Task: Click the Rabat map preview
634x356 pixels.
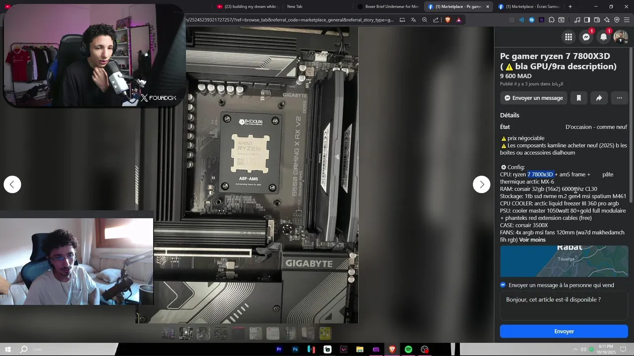Action: point(564,261)
